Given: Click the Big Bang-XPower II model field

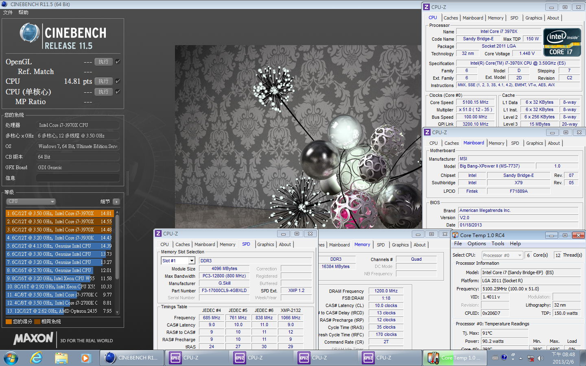Looking at the screenshot, I should click(x=496, y=166).
